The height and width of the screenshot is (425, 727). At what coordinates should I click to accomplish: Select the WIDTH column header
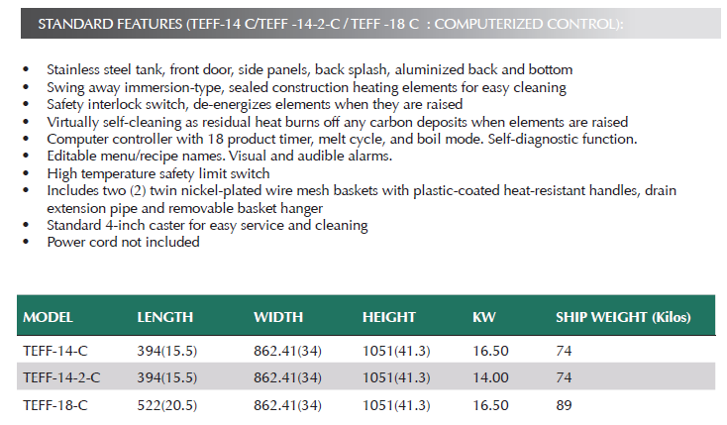click(x=278, y=317)
